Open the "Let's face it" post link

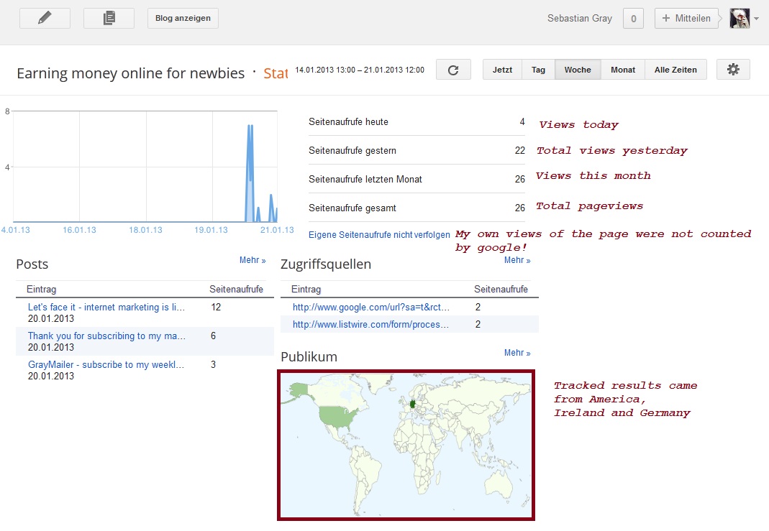click(x=106, y=308)
